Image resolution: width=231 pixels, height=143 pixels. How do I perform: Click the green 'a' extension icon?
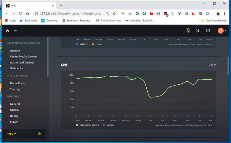[144, 13]
